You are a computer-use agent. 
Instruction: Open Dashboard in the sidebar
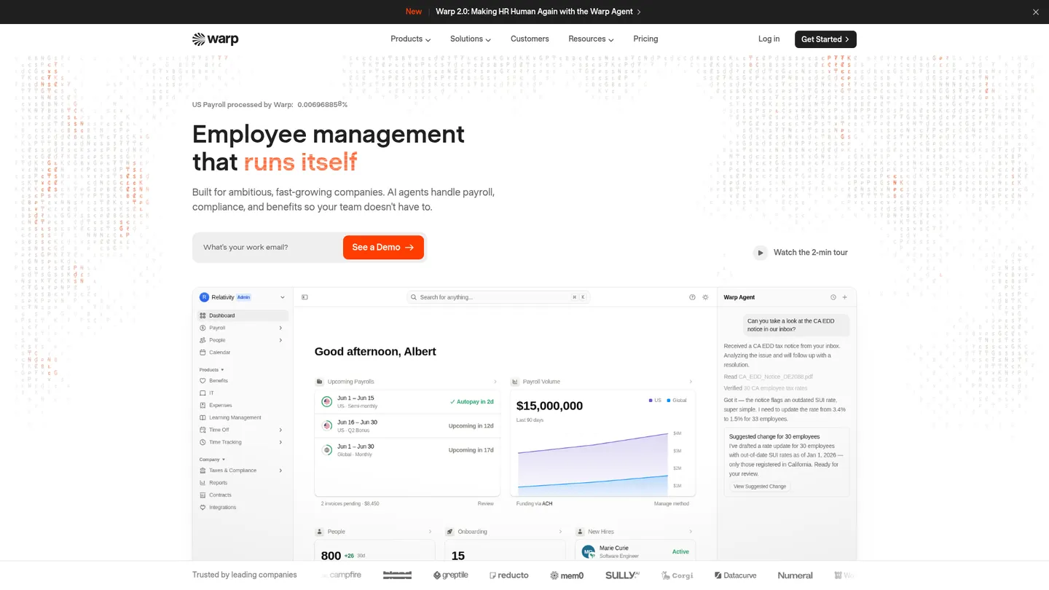[243, 315]
